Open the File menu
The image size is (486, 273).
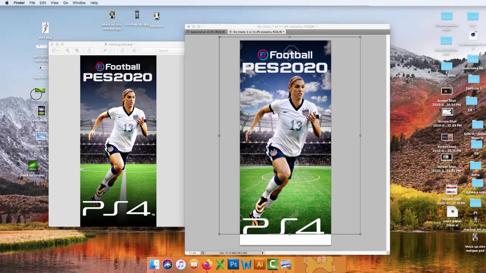point(32,3)
